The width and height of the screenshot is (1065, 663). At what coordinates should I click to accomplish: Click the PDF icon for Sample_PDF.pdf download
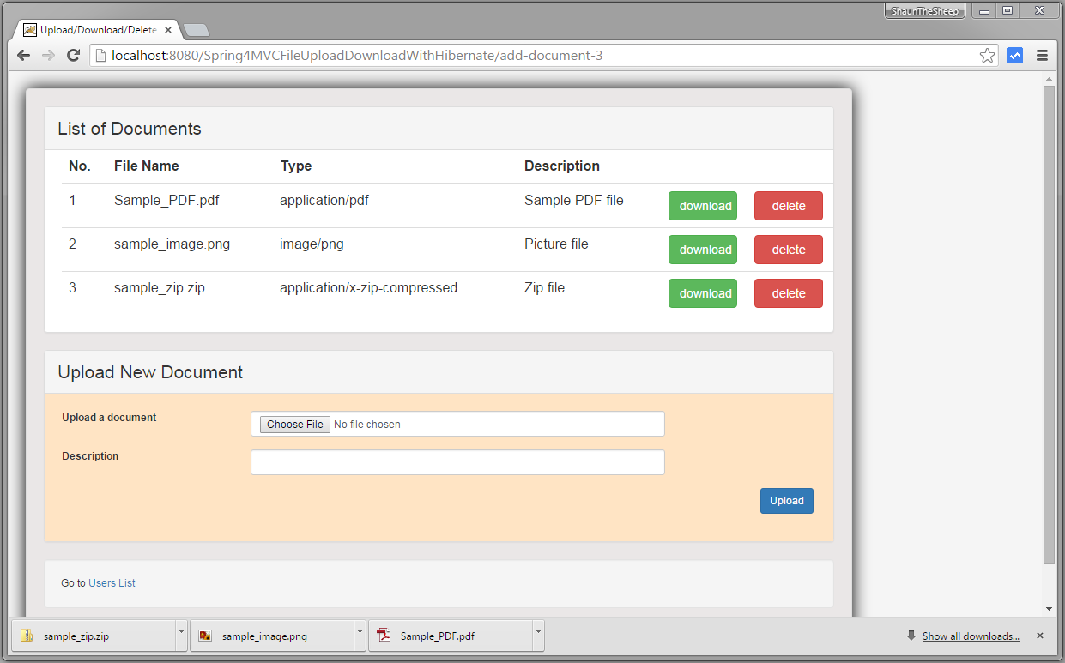[x=384, y=636]
